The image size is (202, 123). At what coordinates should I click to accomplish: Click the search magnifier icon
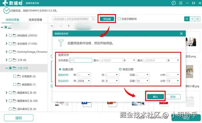(93, 19)
